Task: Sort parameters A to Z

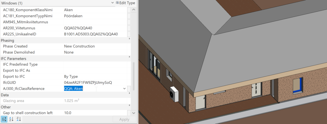Action: (x=11, y=119)
